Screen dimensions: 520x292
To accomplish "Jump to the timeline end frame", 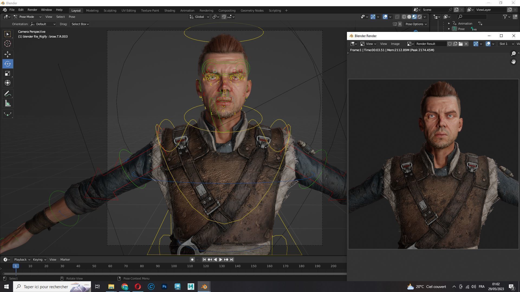I will (232, 260).
